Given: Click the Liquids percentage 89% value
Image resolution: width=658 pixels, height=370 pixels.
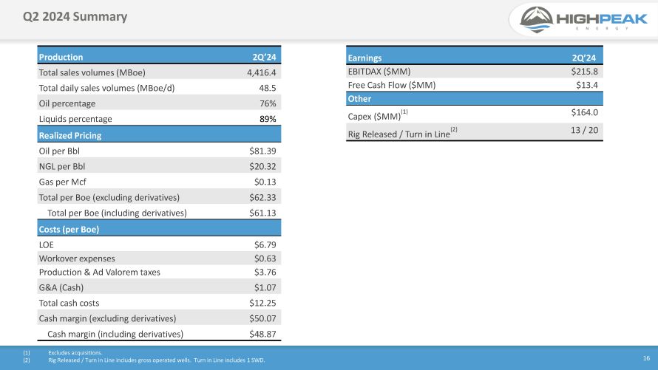Looking at the screenshot, I should point(267,119).
